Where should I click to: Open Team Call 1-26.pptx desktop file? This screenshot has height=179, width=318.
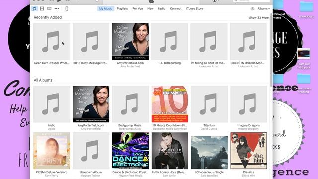pos(304,59)
